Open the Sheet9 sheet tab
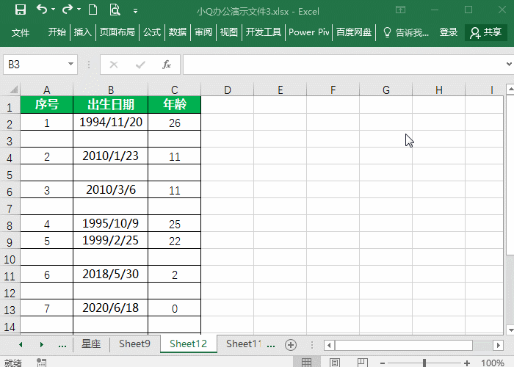Viewport: 514px width, 367px height. point(134,344)
